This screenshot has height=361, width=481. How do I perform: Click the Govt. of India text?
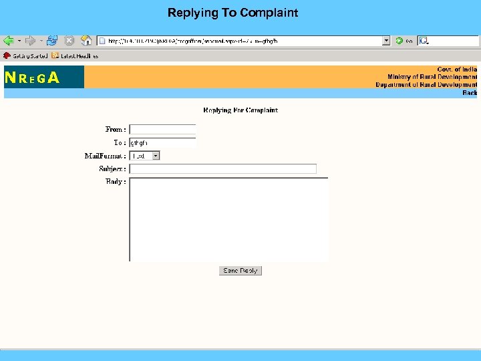[457, 69]
